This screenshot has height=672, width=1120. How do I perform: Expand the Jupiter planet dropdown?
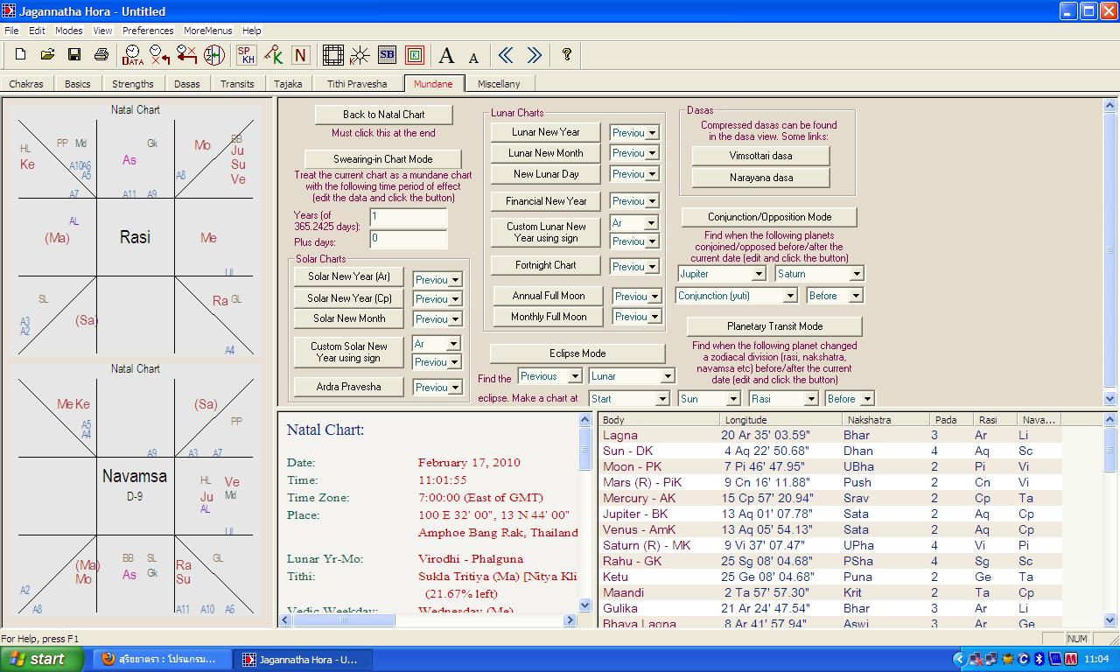tap(758, 274)
